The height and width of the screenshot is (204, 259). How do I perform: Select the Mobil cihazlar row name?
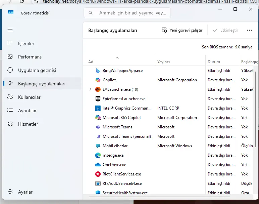click(115, 146)
